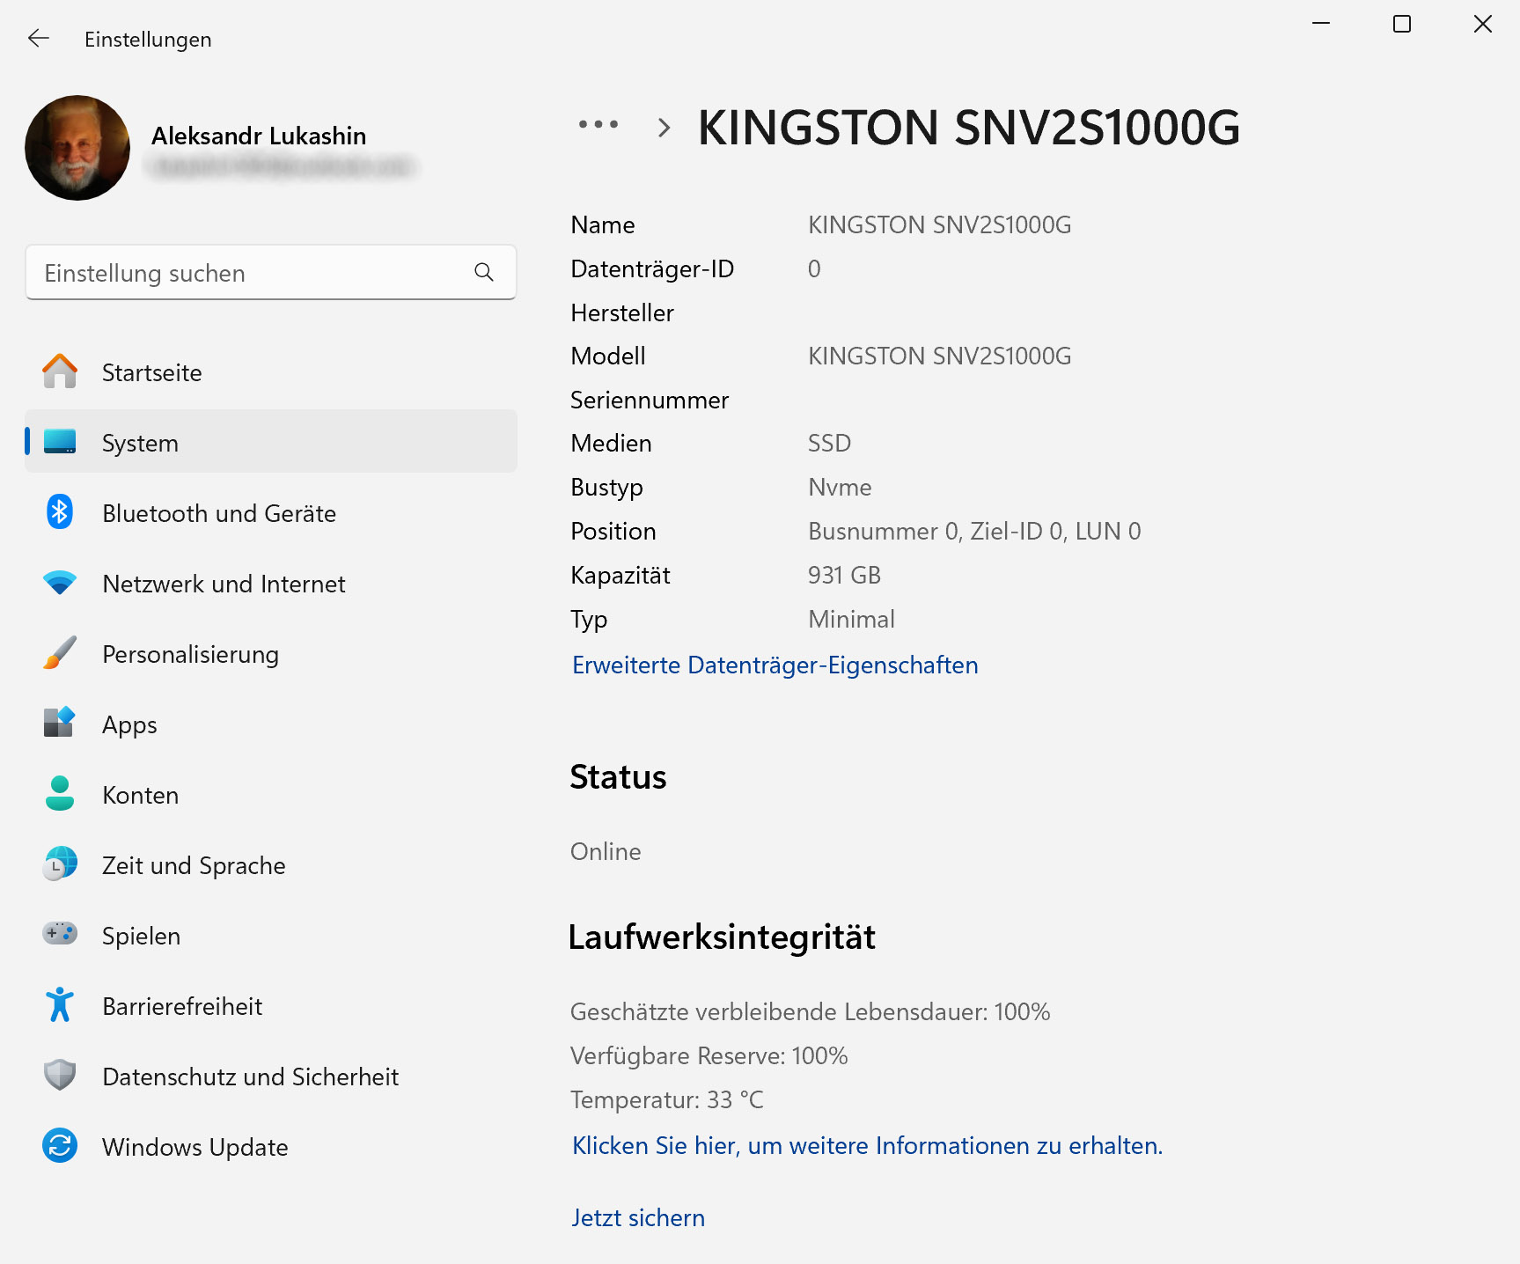
Task: Click Jetzt sichern link
Action: (x=638, y=1217)
